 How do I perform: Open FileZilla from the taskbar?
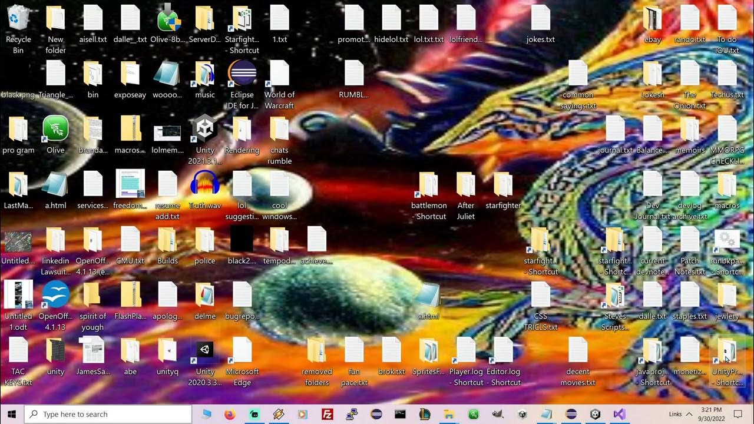tap(328, 414)
